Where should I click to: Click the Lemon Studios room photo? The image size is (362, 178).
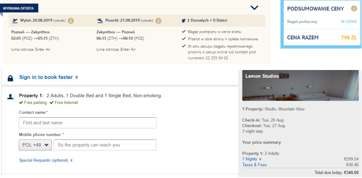300,86
